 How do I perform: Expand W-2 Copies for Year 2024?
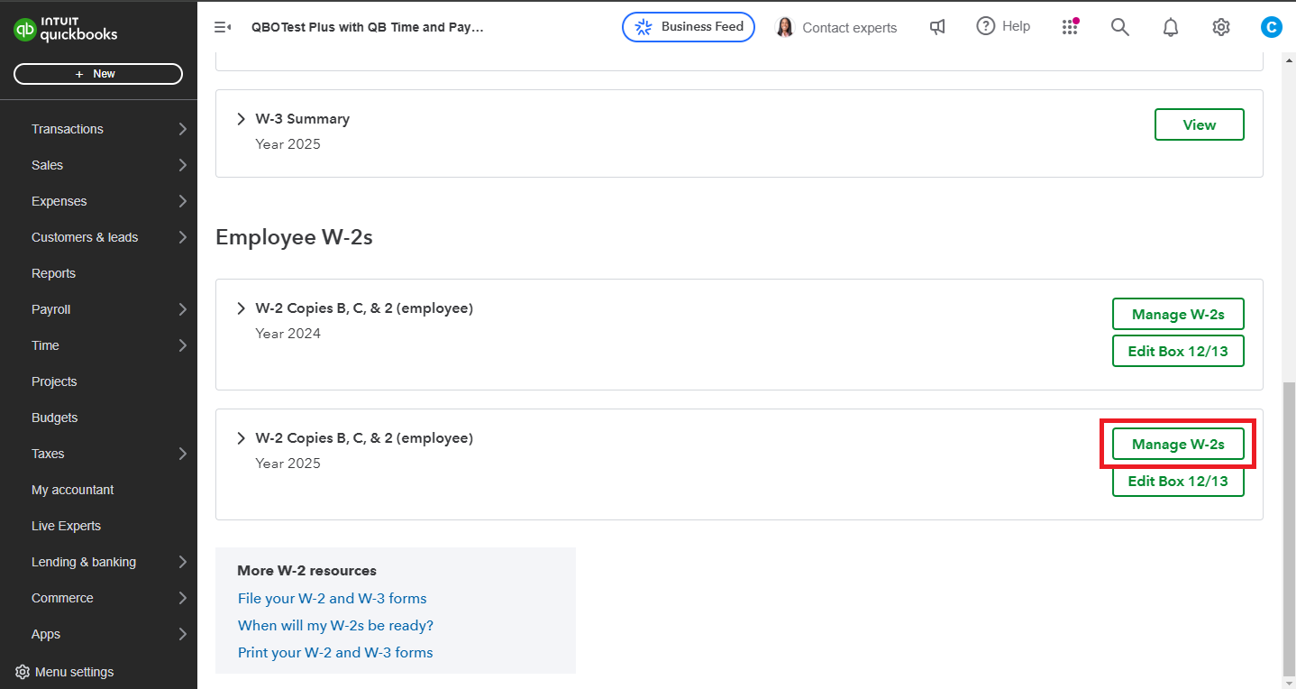(241, 308)
